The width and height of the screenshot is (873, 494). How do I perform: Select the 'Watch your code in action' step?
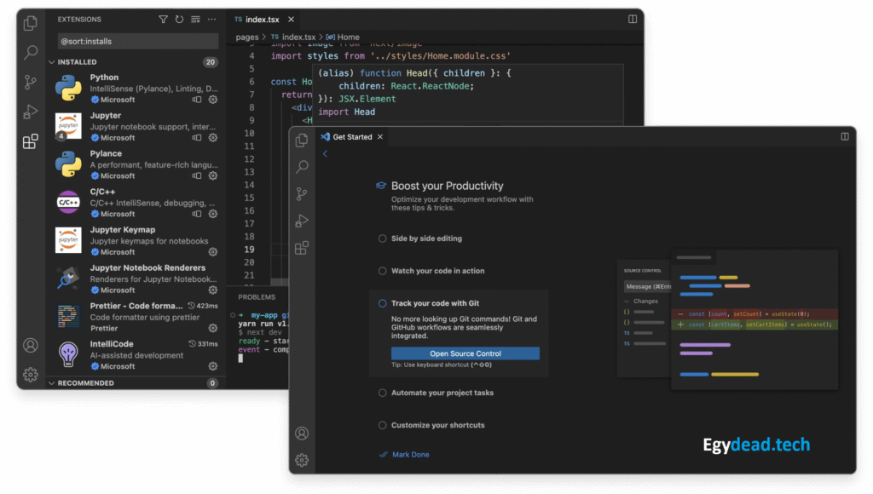(437, 271)
